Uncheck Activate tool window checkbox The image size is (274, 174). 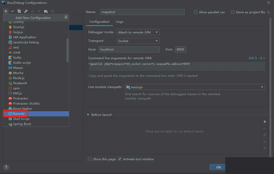[120, 159]
